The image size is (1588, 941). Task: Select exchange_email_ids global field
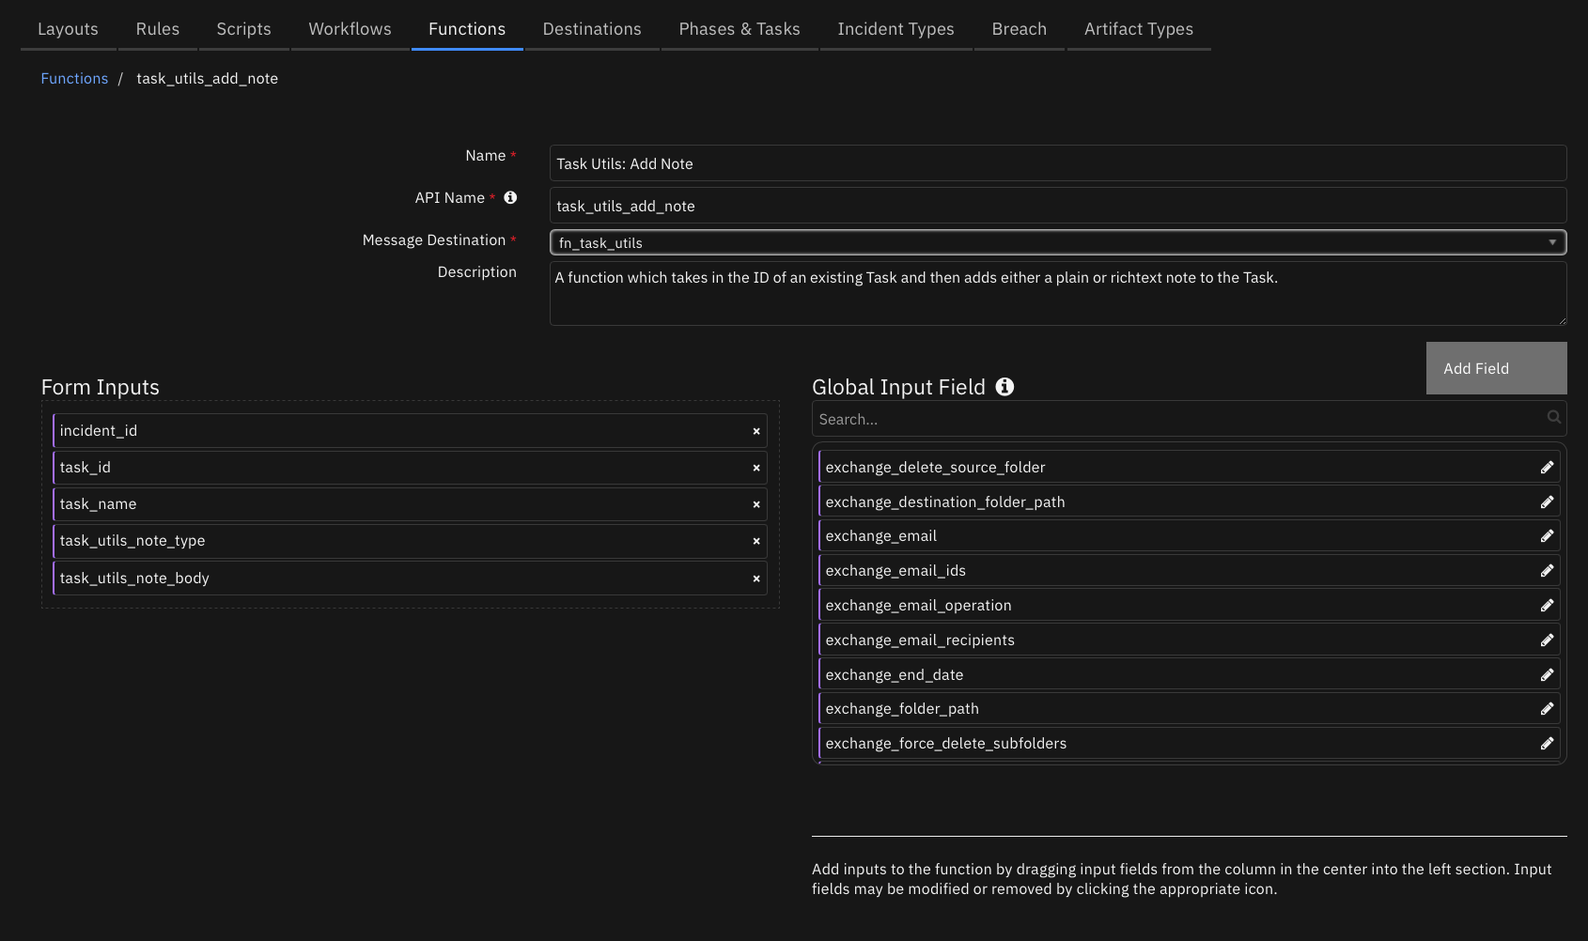pyautogui.click(x=1190, y=571)
